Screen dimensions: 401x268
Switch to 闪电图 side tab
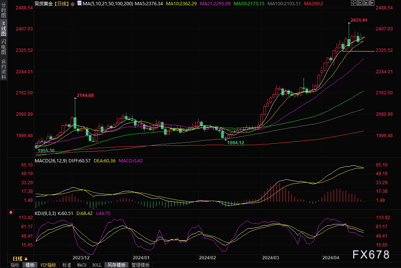[3, 47]
